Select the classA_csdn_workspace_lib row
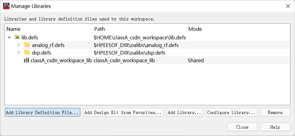The image size is (295, 136). 61,60
